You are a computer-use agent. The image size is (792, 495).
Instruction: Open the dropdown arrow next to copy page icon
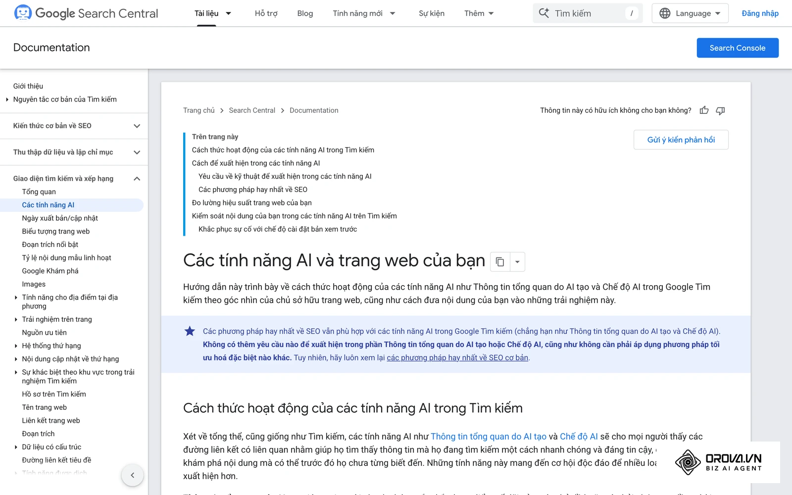[x=517, y=261]
